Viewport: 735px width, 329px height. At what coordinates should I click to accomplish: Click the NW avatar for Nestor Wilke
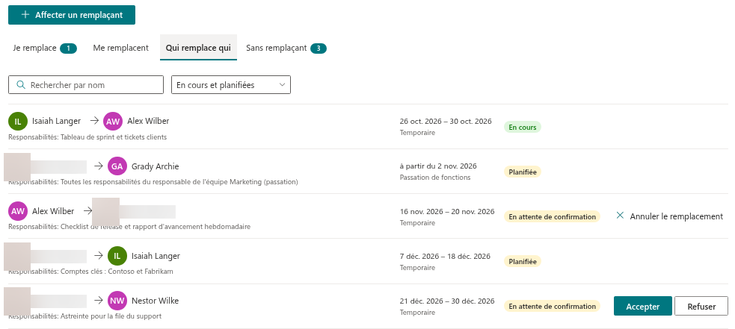coord(117,301)
